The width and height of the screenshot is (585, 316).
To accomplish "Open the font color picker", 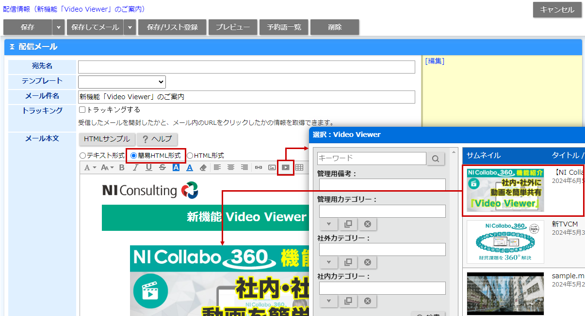I will pyautogui.click(x=190, y=167).
